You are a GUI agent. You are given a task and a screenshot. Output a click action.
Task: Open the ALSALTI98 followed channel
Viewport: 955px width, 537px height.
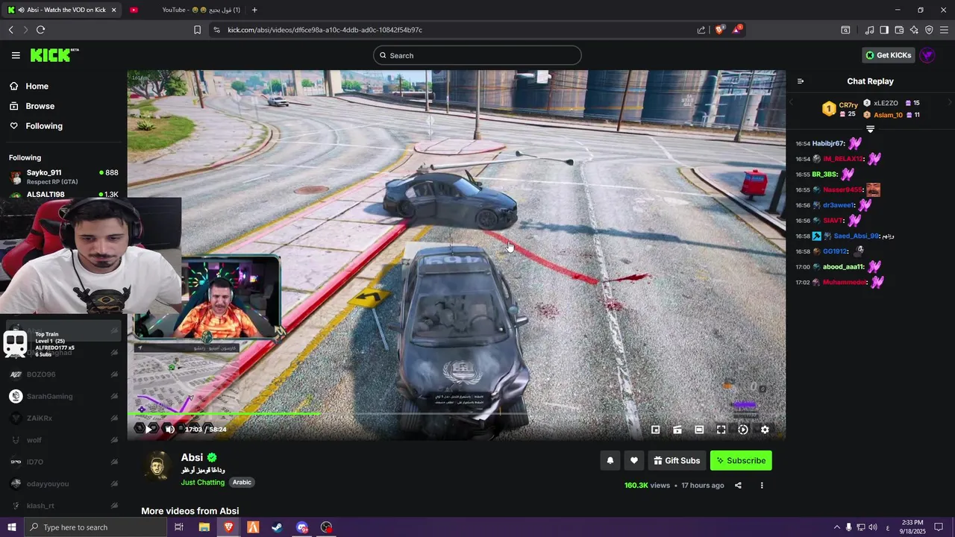(63, 195)
